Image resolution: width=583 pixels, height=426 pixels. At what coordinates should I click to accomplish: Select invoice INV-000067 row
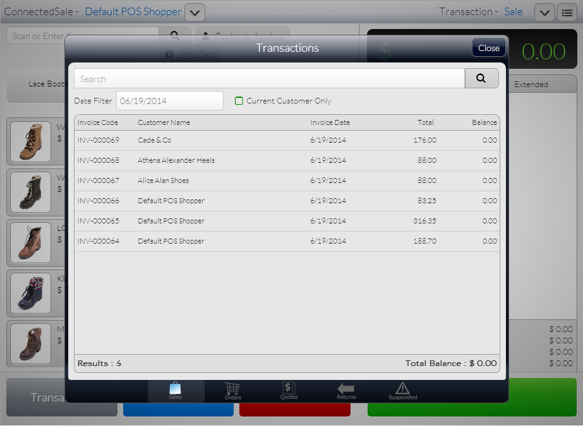click(x=287, y=180)
